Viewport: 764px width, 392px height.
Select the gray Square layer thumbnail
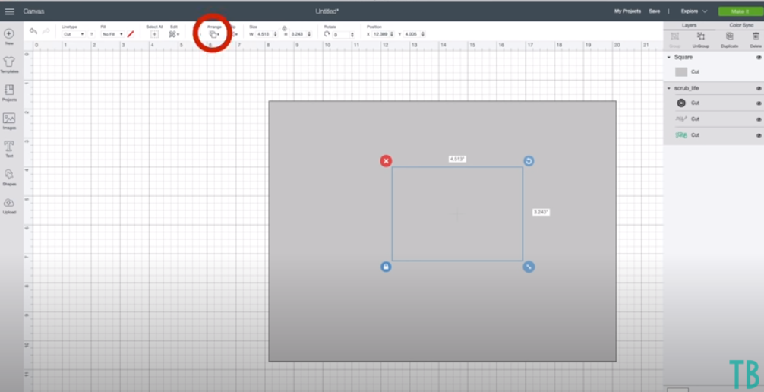(681, 71)
